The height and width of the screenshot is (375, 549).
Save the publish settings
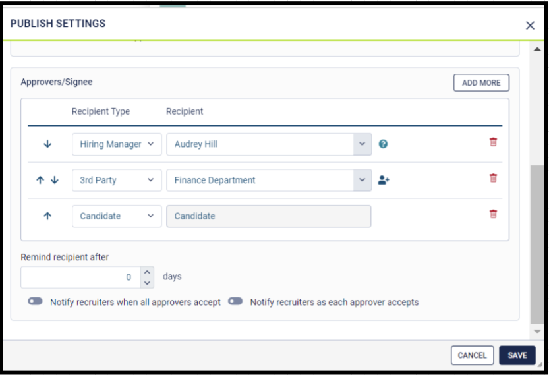(x=517, y=355)
